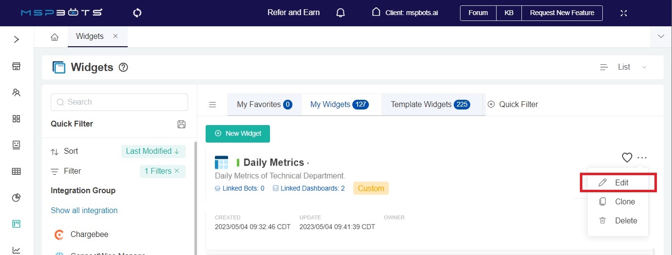The width and height of the screenshot is (672, 255).
Task: Click the widget Search input field
Action: click(x=119, y=102)
